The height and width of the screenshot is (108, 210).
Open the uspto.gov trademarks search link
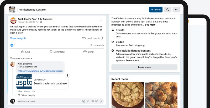pos(40,71)
